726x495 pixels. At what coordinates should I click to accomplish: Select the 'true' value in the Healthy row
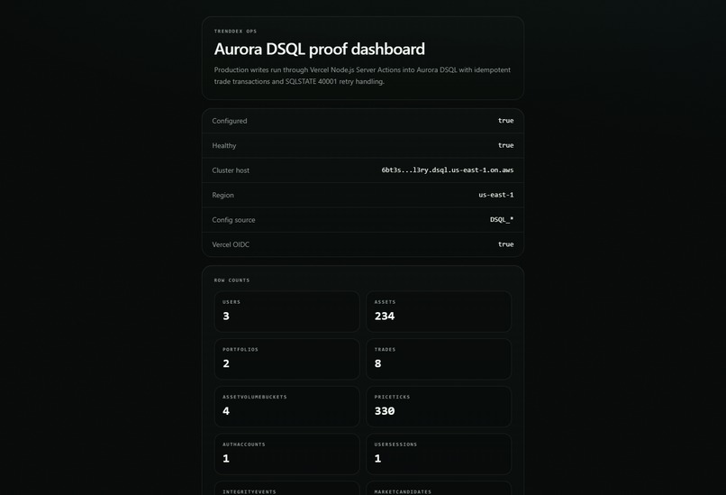505,145
